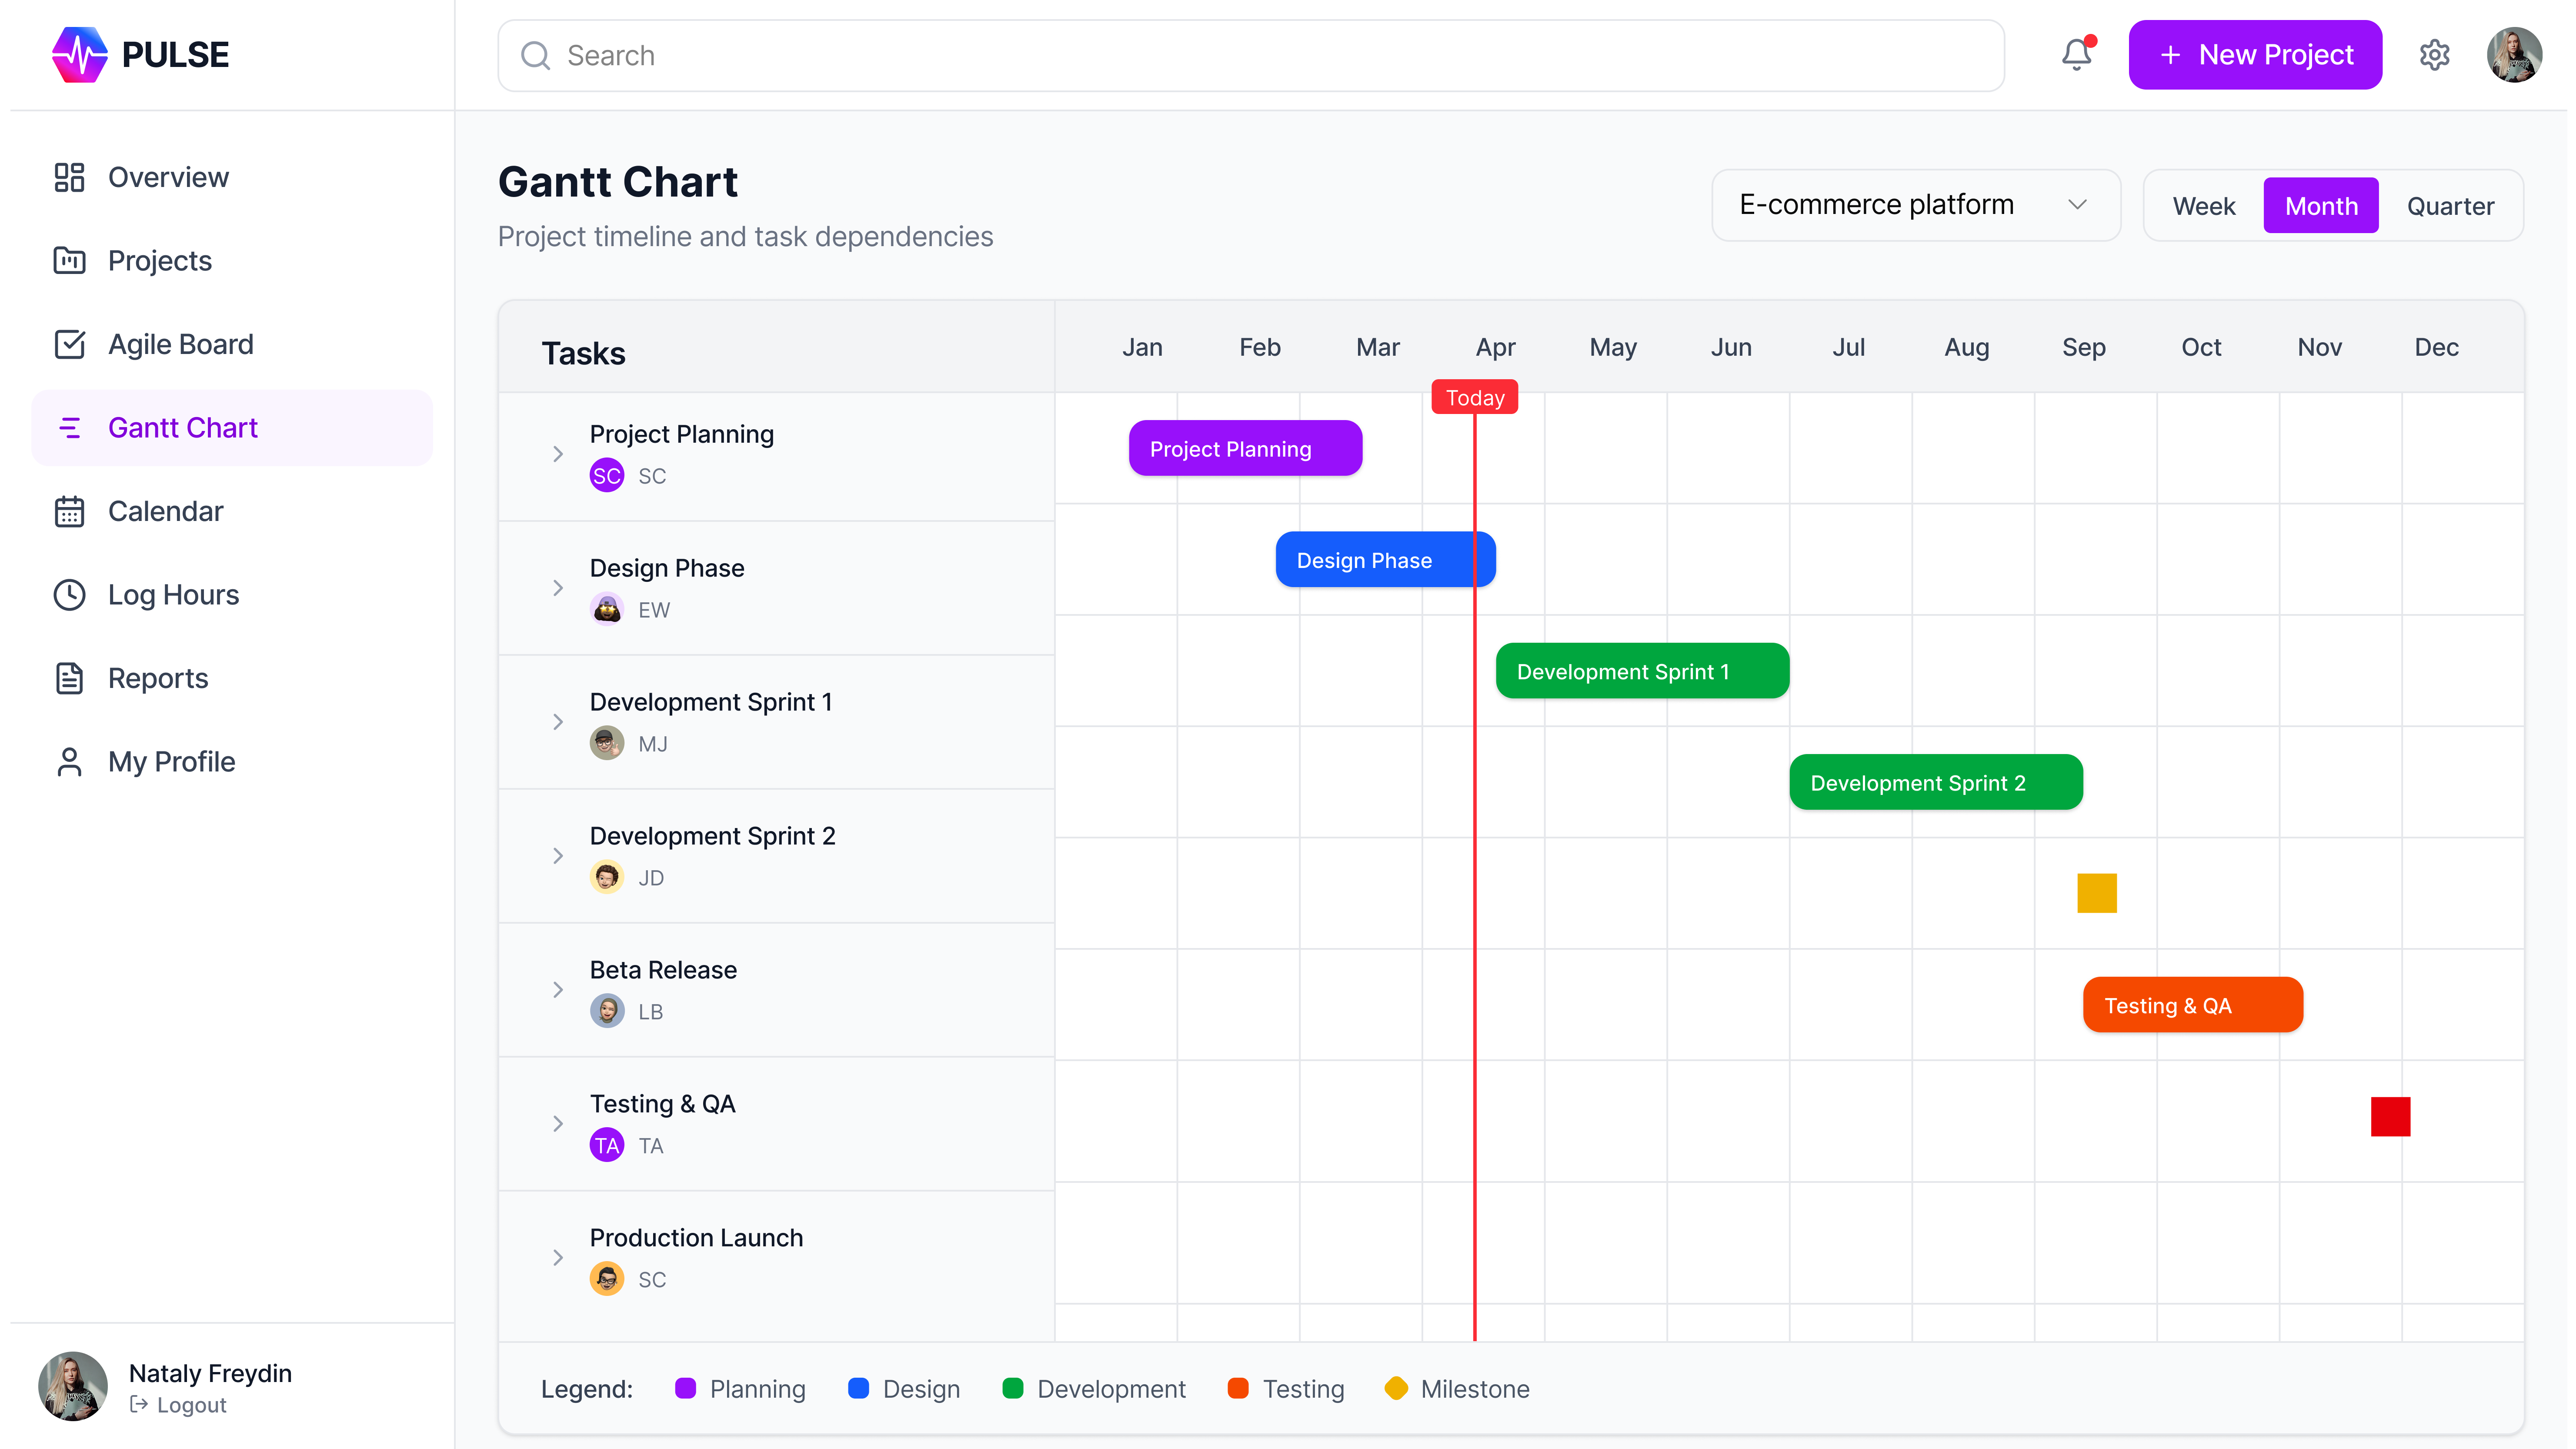This screenshot has height=1449, width=2576.
Task: Click the TA avatar under Testing & QA
Action: pos(606,1145)
